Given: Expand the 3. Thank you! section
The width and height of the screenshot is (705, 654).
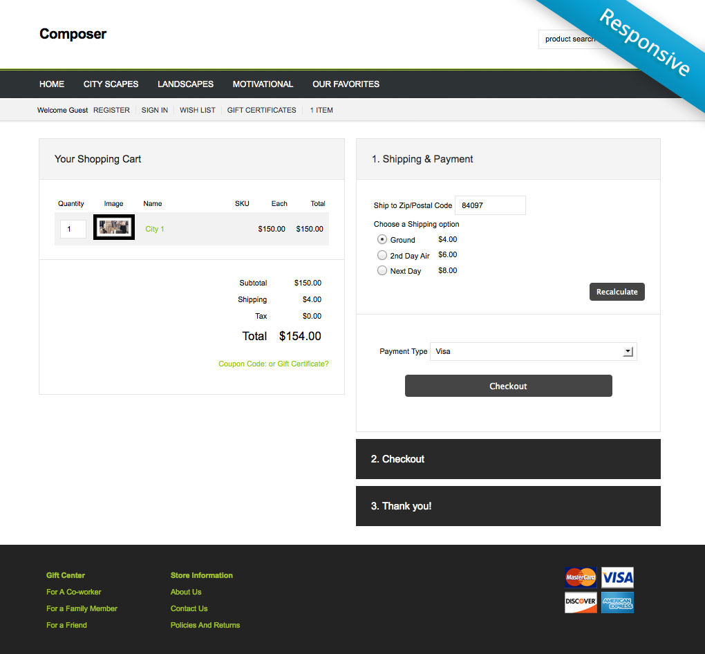Looking at the screenshot, I should (x=508, y=506).
